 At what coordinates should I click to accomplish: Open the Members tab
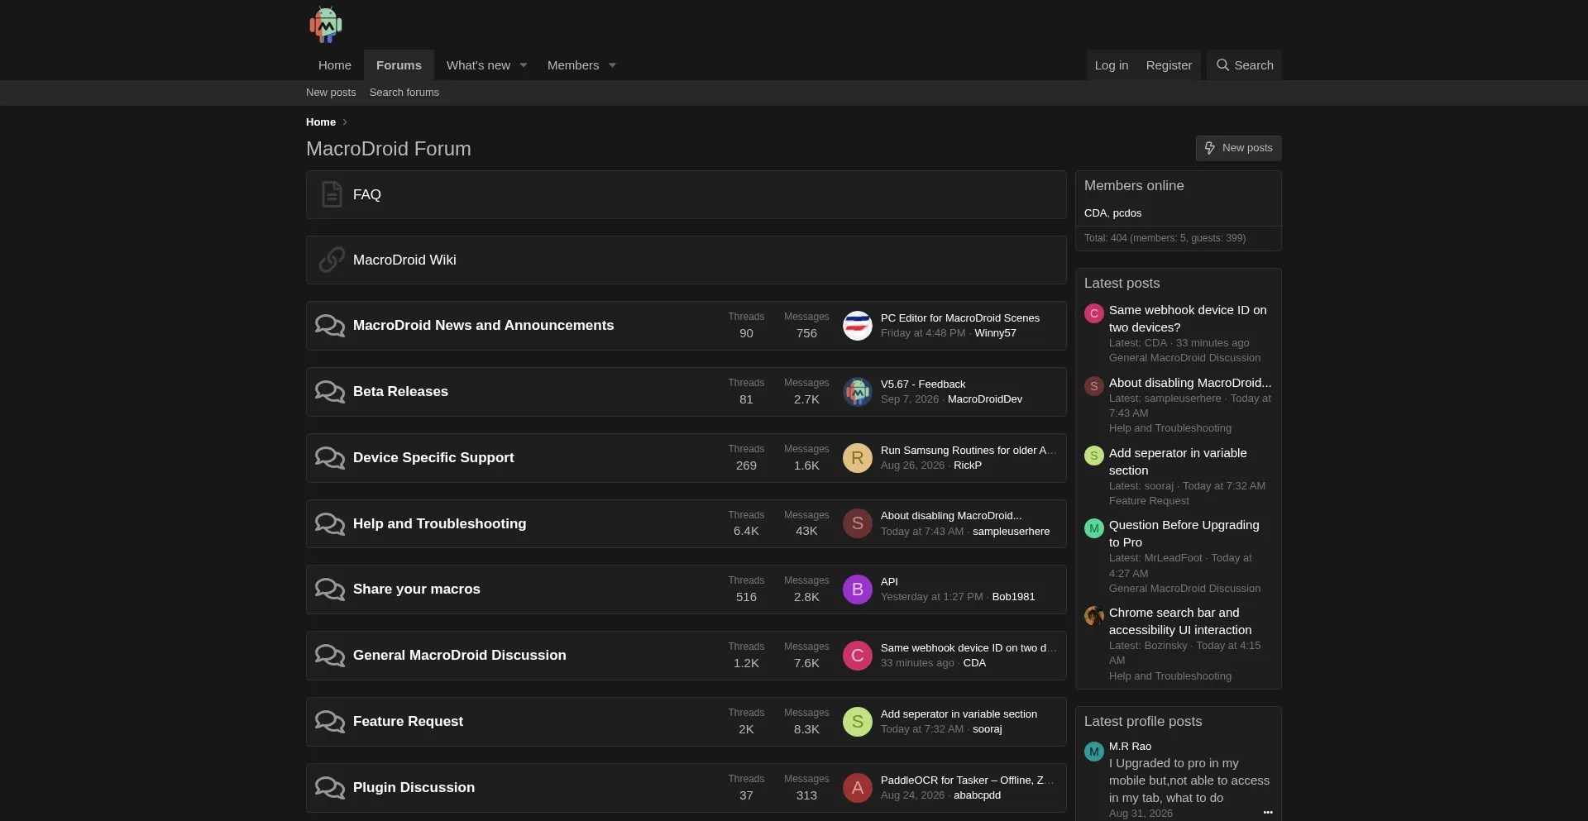(573, 65)
